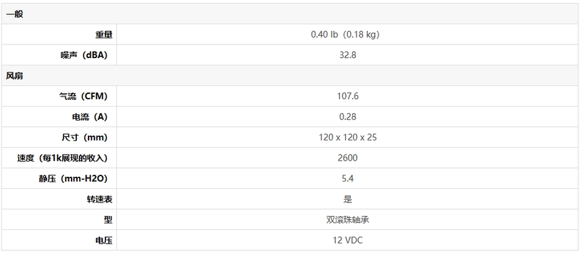Select the 静压 (mm-H2O) label
The height and width of the screenshot is (253, 581).
click(x=73, y=179)
